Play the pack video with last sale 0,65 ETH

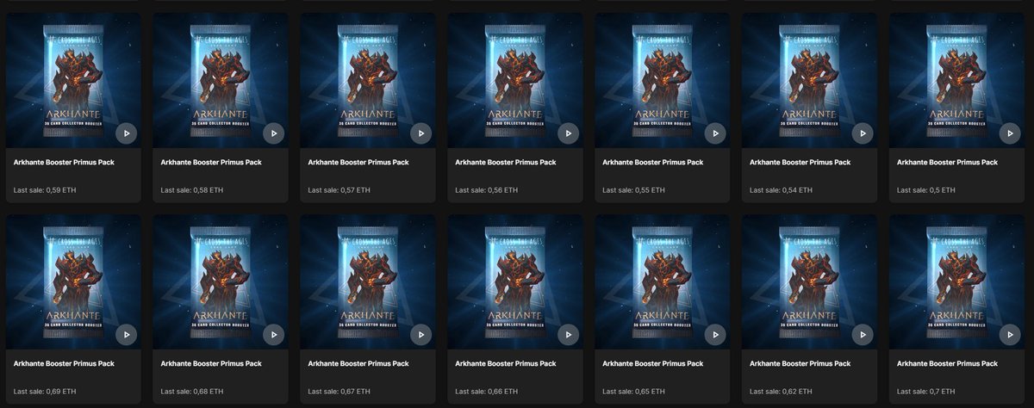(715, 335)
